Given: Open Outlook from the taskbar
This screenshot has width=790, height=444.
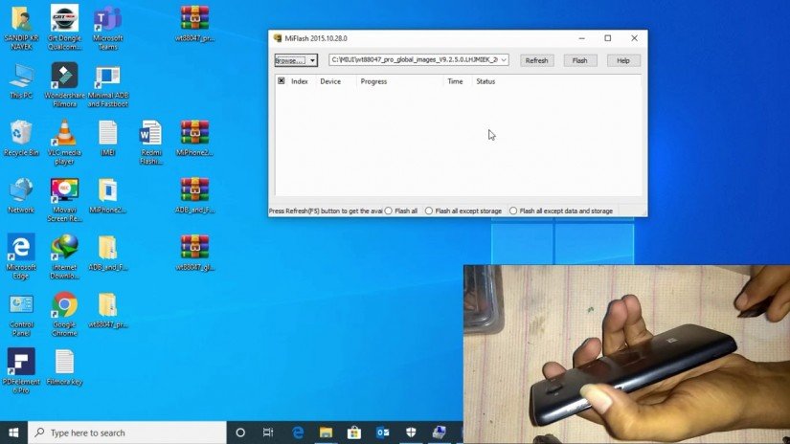Looking at the screenshot, I should click(382, 433).
